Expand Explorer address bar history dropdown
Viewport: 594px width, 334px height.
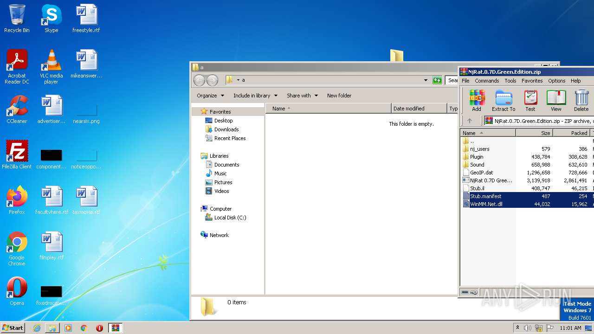[x=426, y=80]
